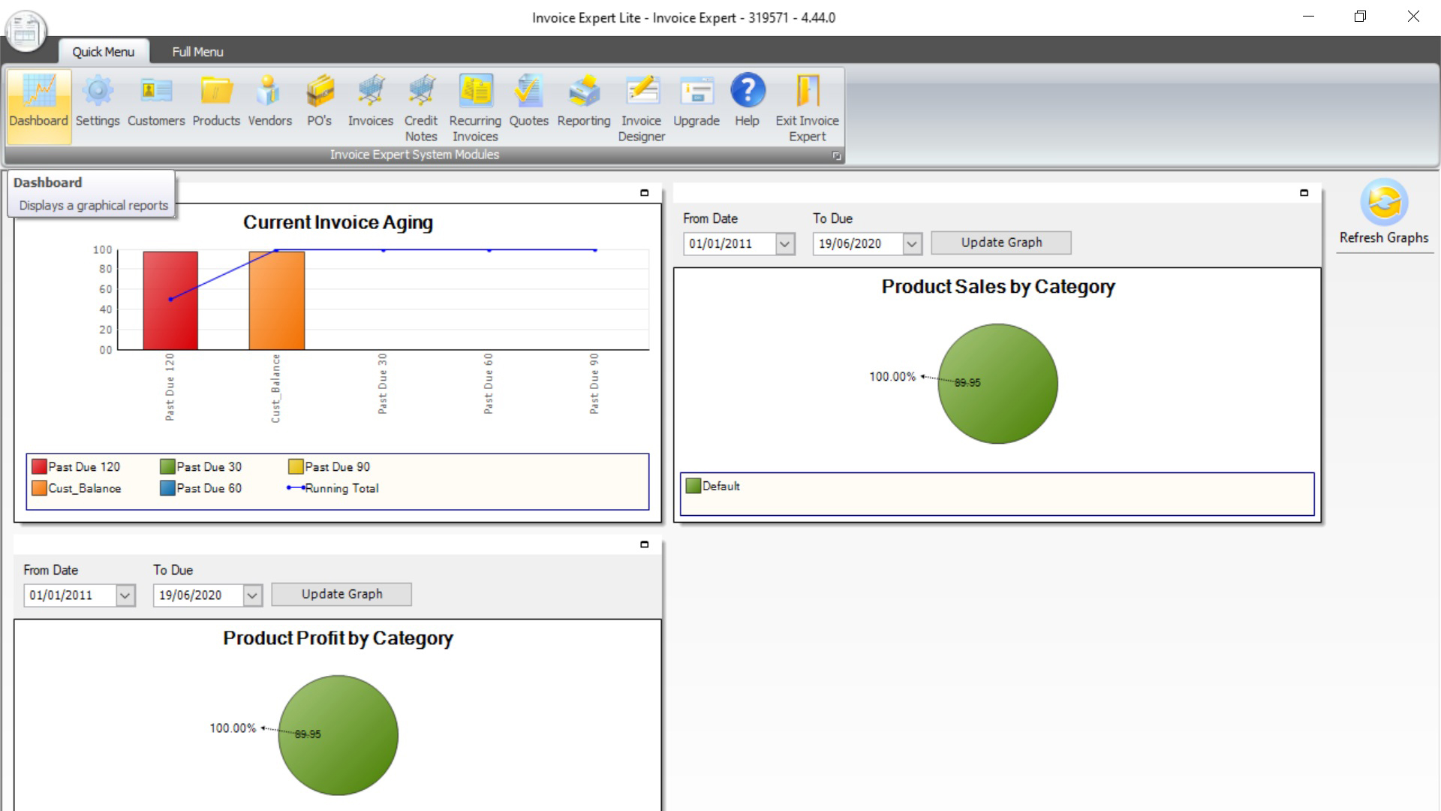Click the Product Profit by Category title
The image size is (1441, 811).
click(x=338, y=638)
